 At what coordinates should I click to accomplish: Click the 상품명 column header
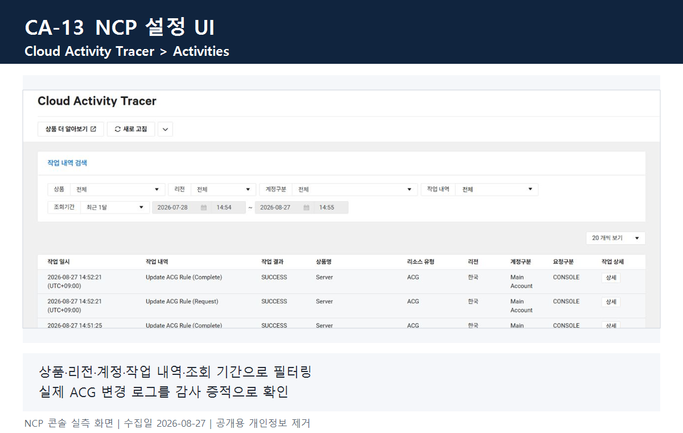pos(324,262)
